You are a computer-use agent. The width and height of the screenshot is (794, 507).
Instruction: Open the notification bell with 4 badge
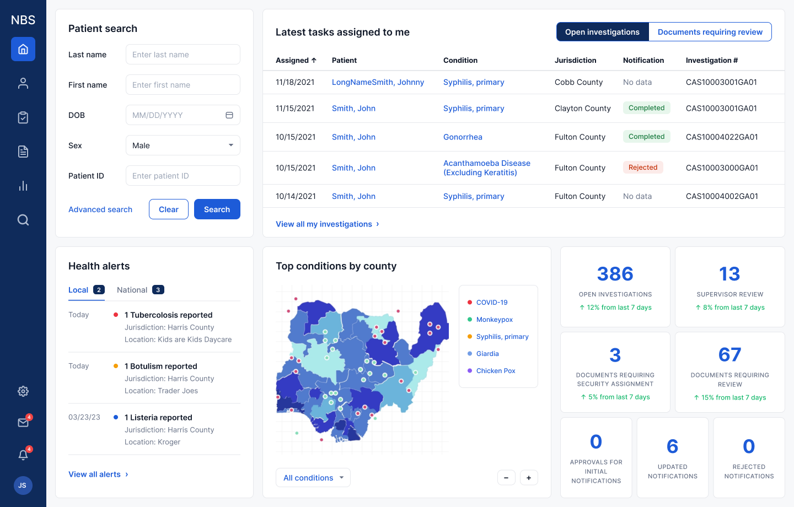pos(24,455)
